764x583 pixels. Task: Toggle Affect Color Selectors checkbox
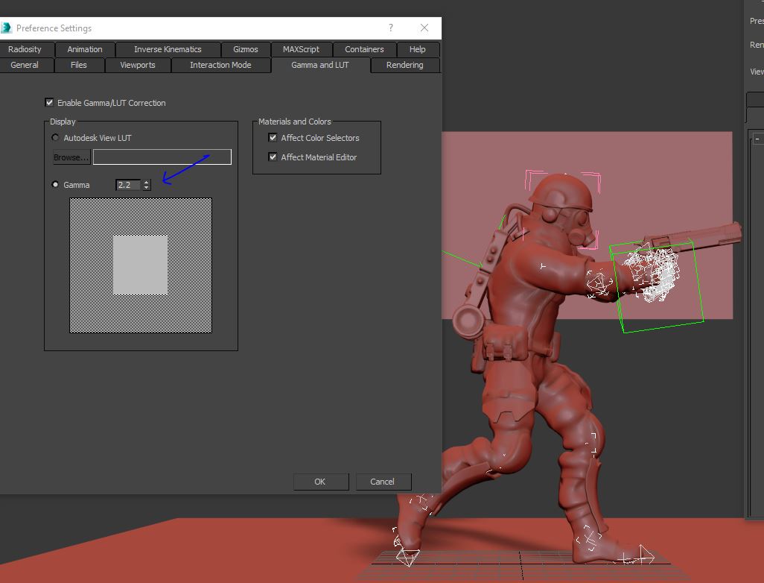point(273,138)
